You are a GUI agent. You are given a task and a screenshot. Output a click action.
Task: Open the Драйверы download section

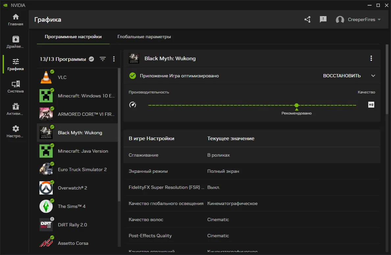click(15, 42)
